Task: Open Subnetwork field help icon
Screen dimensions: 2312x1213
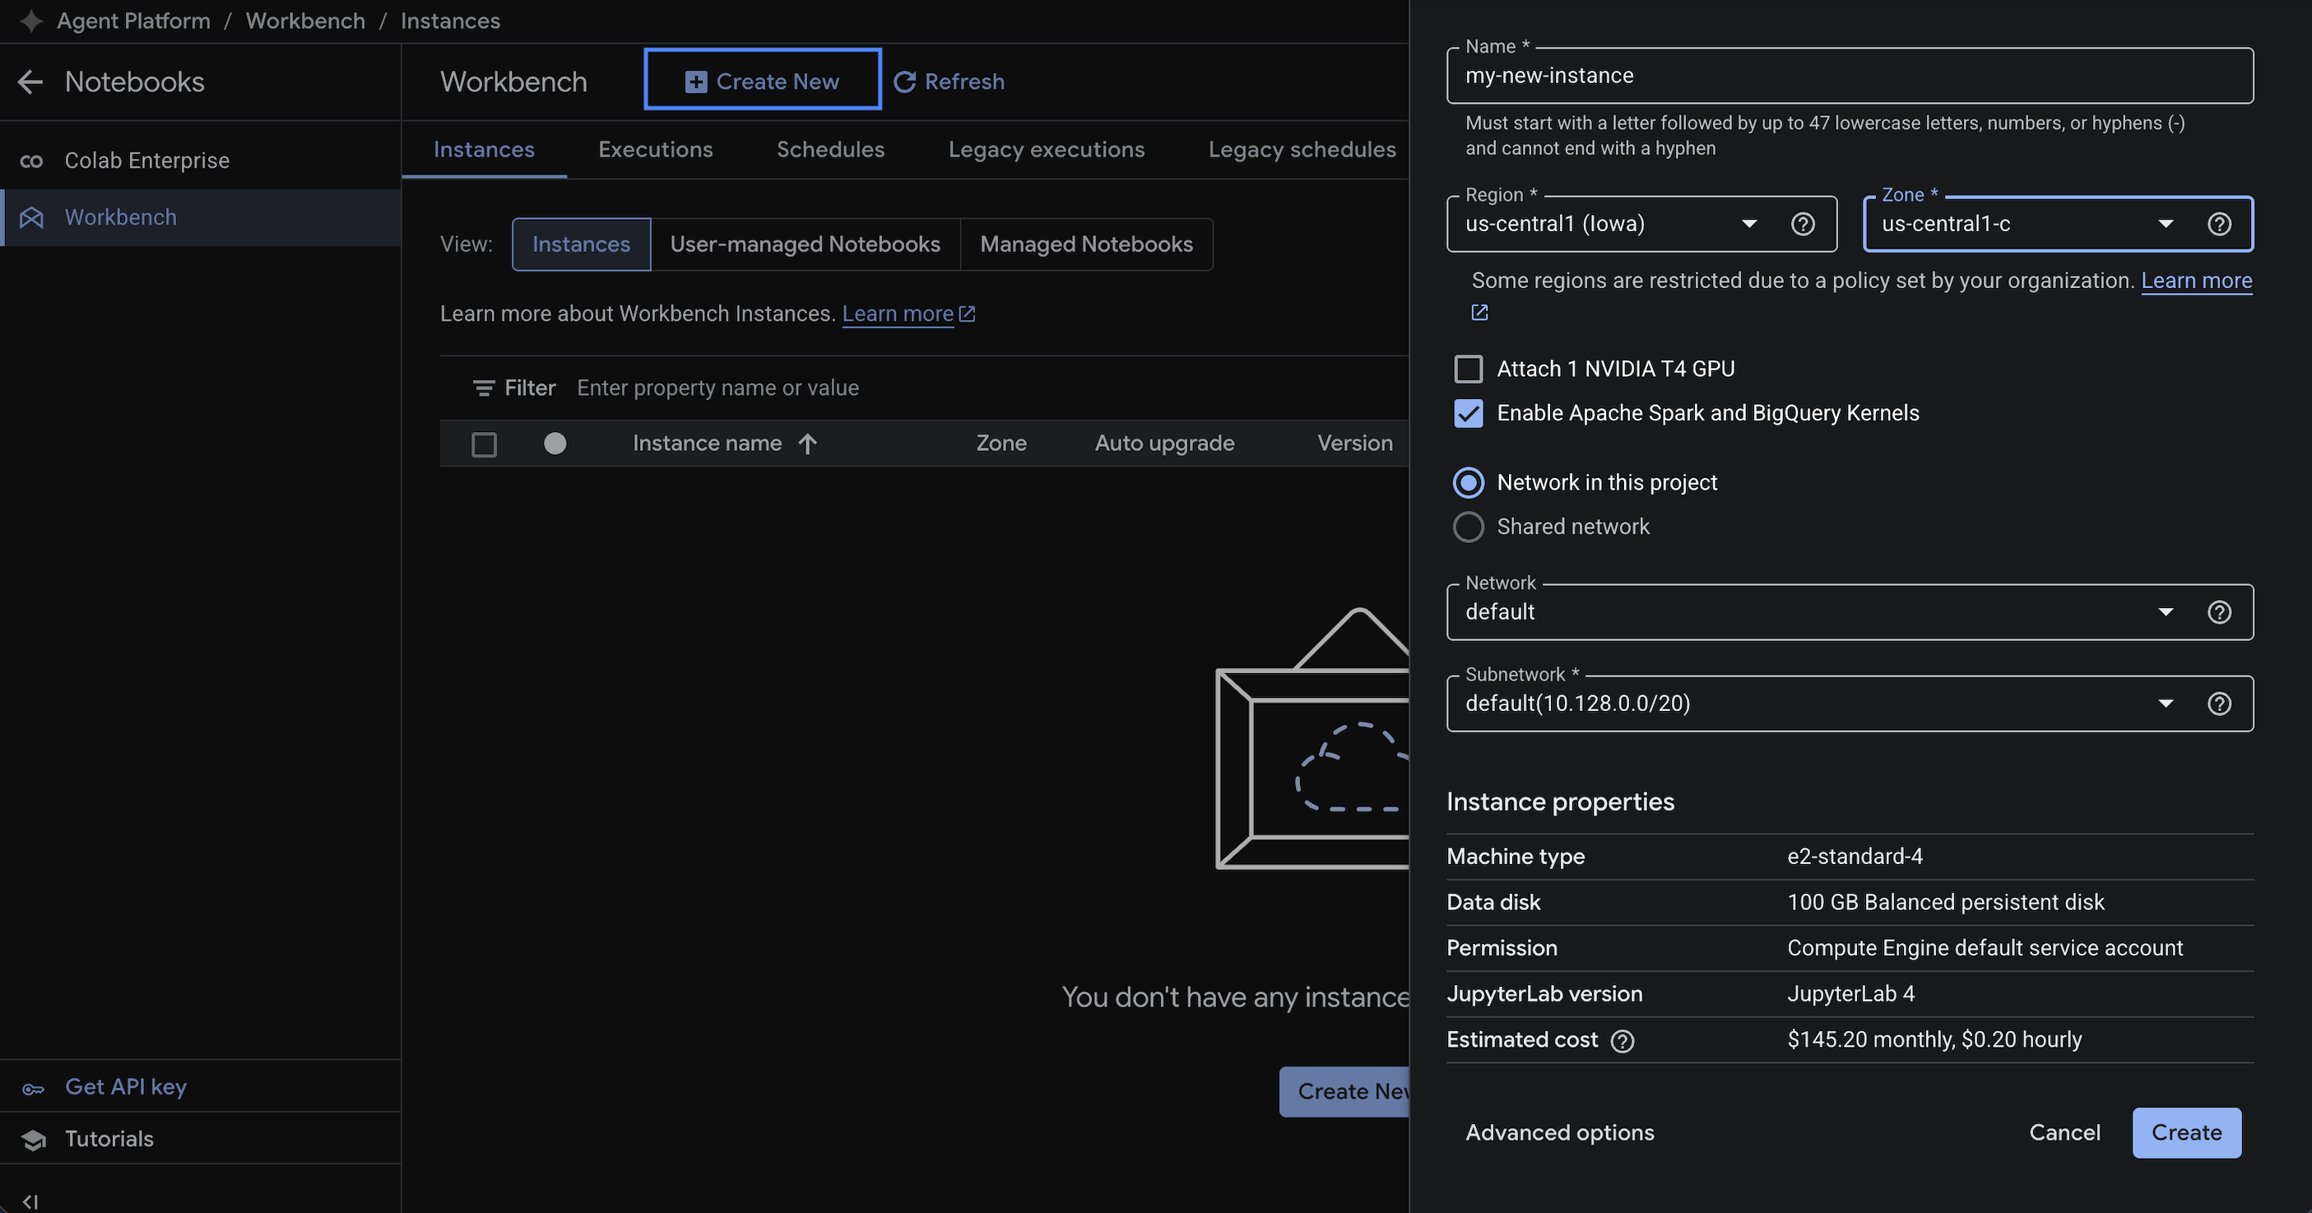Action: pos(2220,704)
